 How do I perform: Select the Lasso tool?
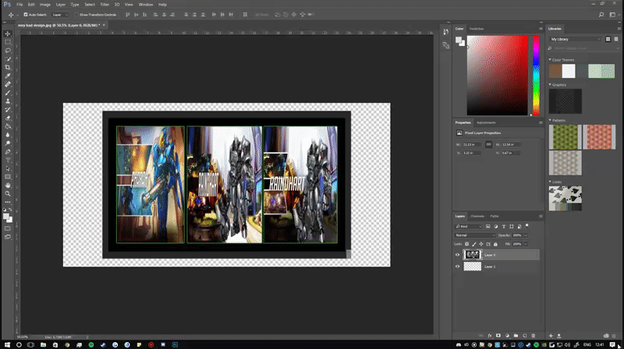[x=8, y=51]
